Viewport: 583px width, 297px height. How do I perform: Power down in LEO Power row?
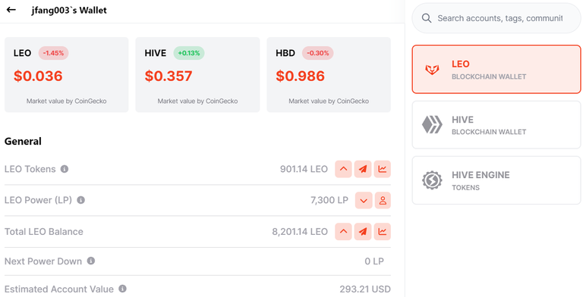click(364, 201)
